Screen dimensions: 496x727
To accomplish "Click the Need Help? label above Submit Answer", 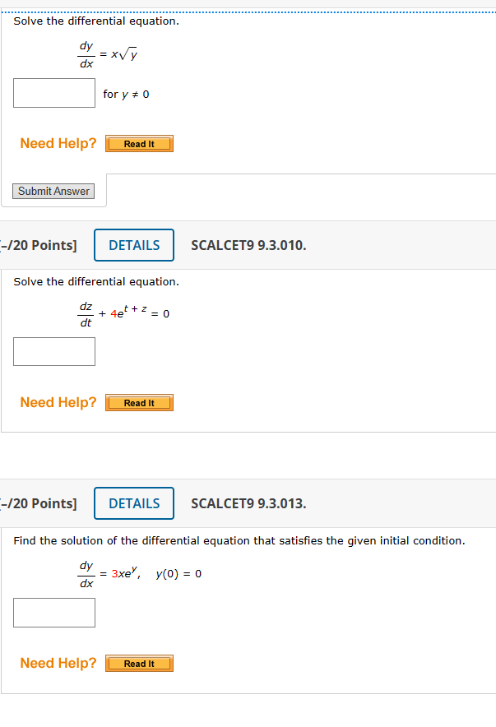I will click(x=58, y=143).
